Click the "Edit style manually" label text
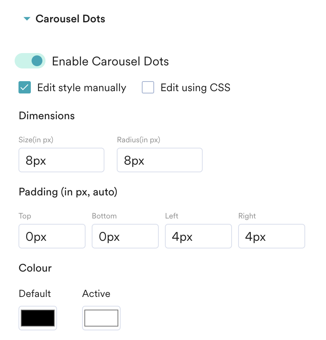 (x=82, y=88)
